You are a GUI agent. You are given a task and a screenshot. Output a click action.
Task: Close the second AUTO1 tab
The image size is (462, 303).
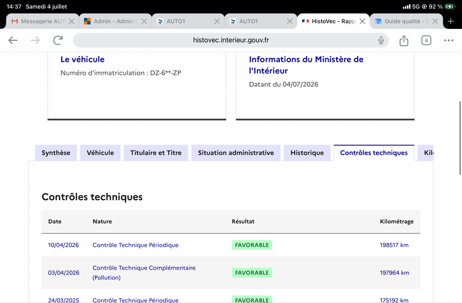click(290, 21)
